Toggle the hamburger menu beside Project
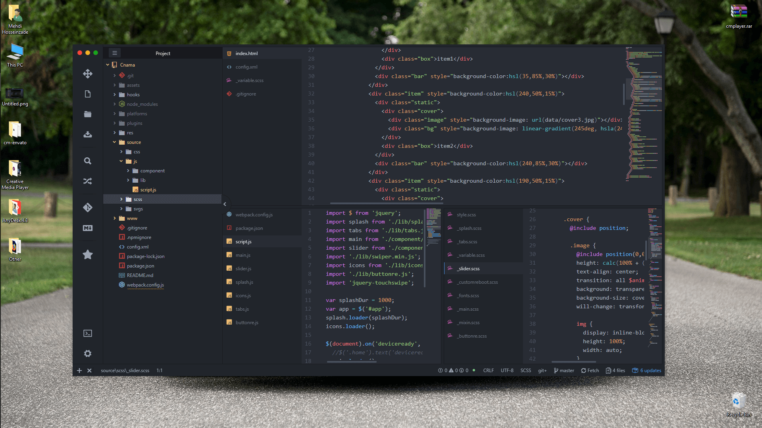762x428 pixels. tap(115, 53)
